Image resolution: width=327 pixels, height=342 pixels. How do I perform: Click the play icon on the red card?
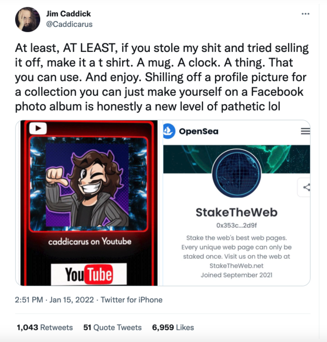coord(38,128)
